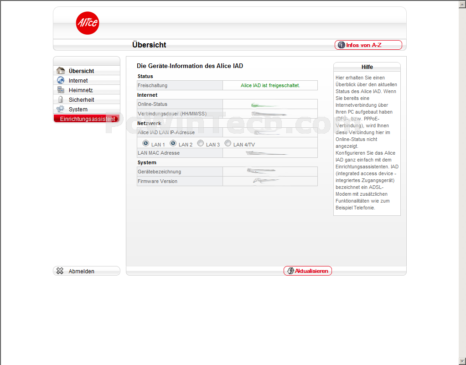Click the Online-Status row label
This screenshot has width=466, height=365.
[152, 104]
